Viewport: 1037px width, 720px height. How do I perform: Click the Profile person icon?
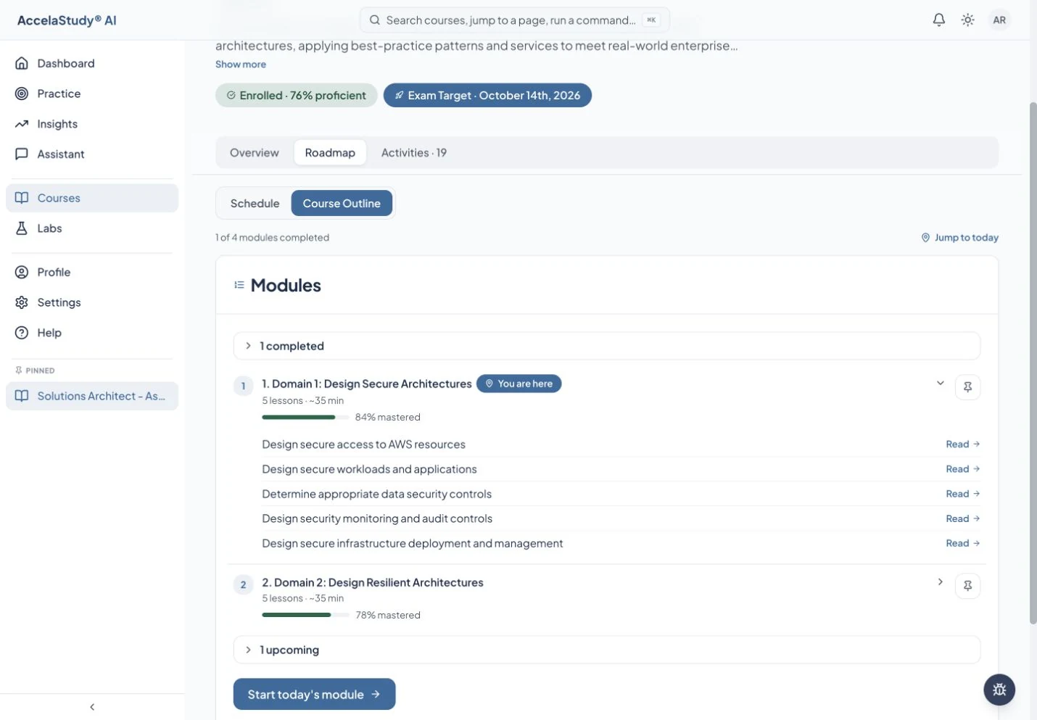22,272
